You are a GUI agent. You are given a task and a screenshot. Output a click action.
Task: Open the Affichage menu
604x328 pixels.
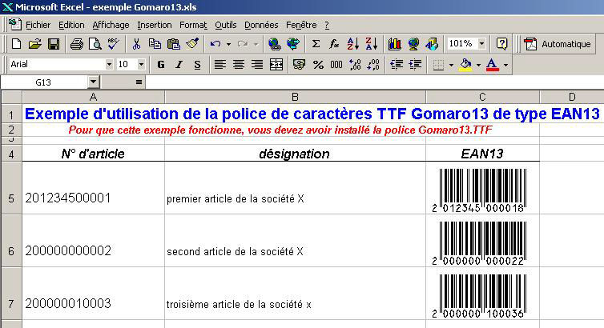pos(111,25)
